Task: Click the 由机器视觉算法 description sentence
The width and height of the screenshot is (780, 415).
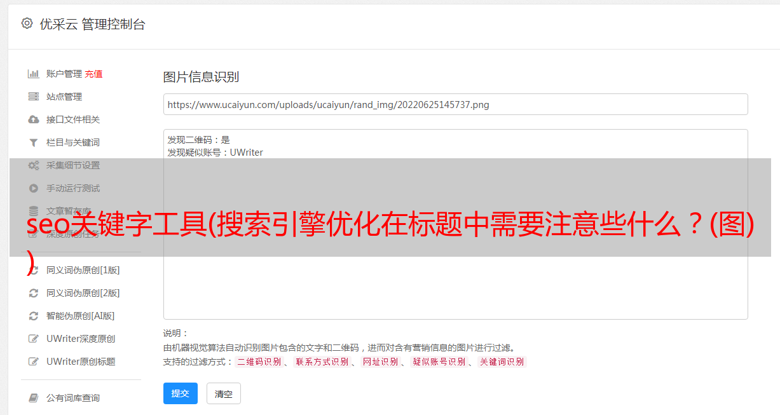Action: pos(339,348)
